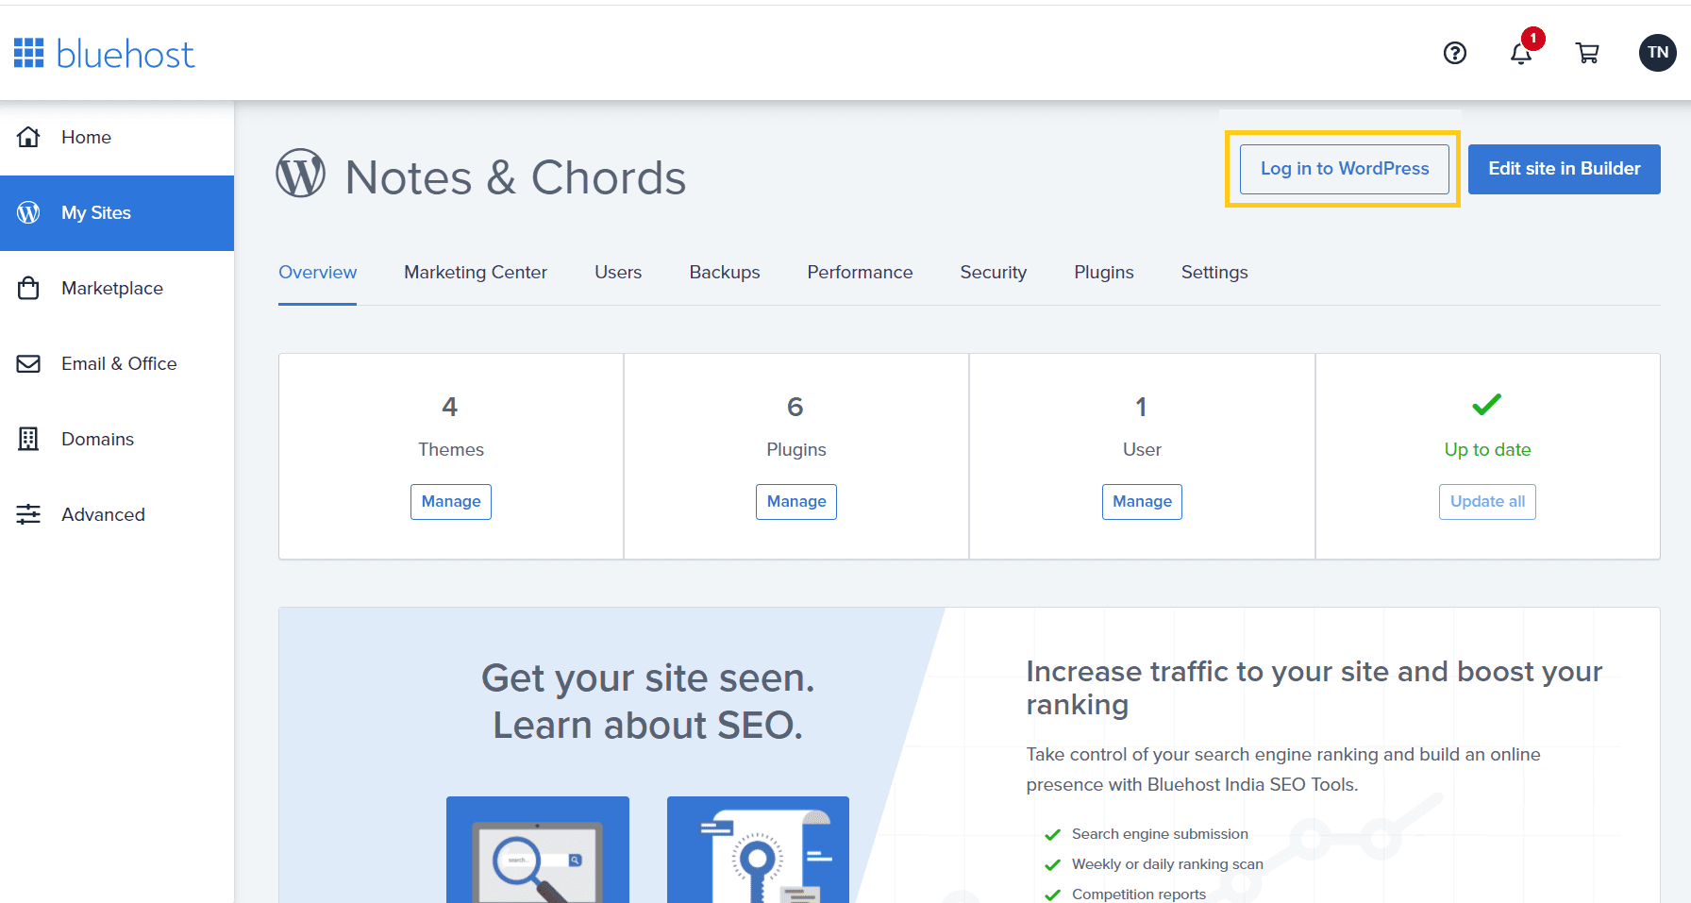Image resolution: width=1691 pixels, height=903 pixels.
Task: Switch to the Performance tab
Action: 860,272
